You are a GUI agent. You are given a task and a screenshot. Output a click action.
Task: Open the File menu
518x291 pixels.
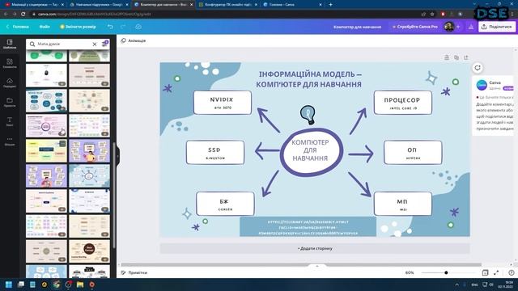pyautogui.click(x=45, y=27)
